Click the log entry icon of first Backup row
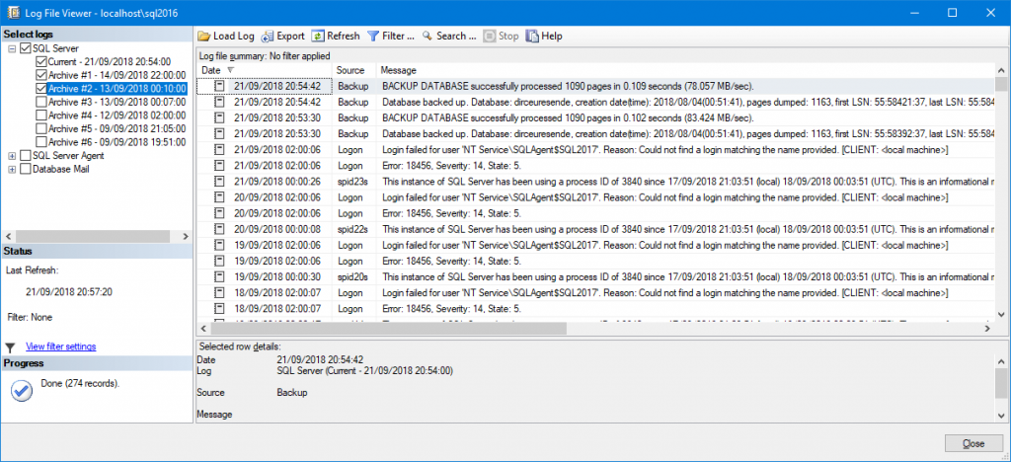This screenshot has height=462, width=1011. click(219, 86)
